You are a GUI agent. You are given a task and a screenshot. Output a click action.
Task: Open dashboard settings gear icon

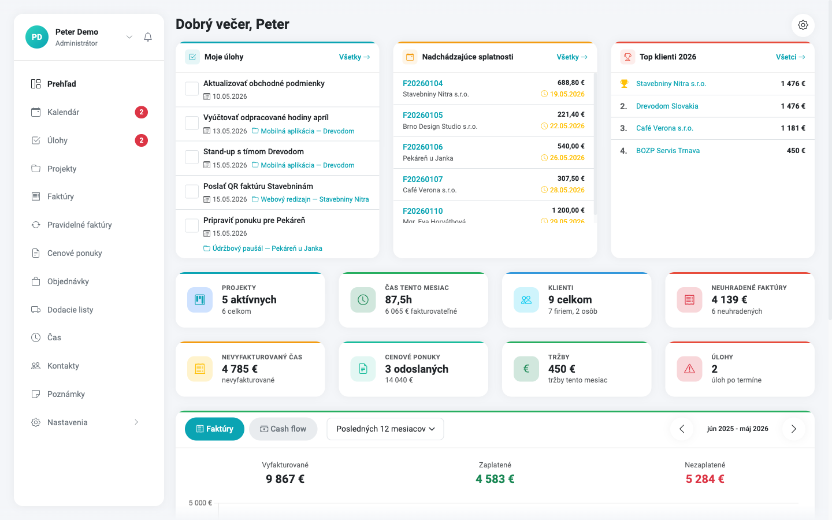[x=803, y=25]
